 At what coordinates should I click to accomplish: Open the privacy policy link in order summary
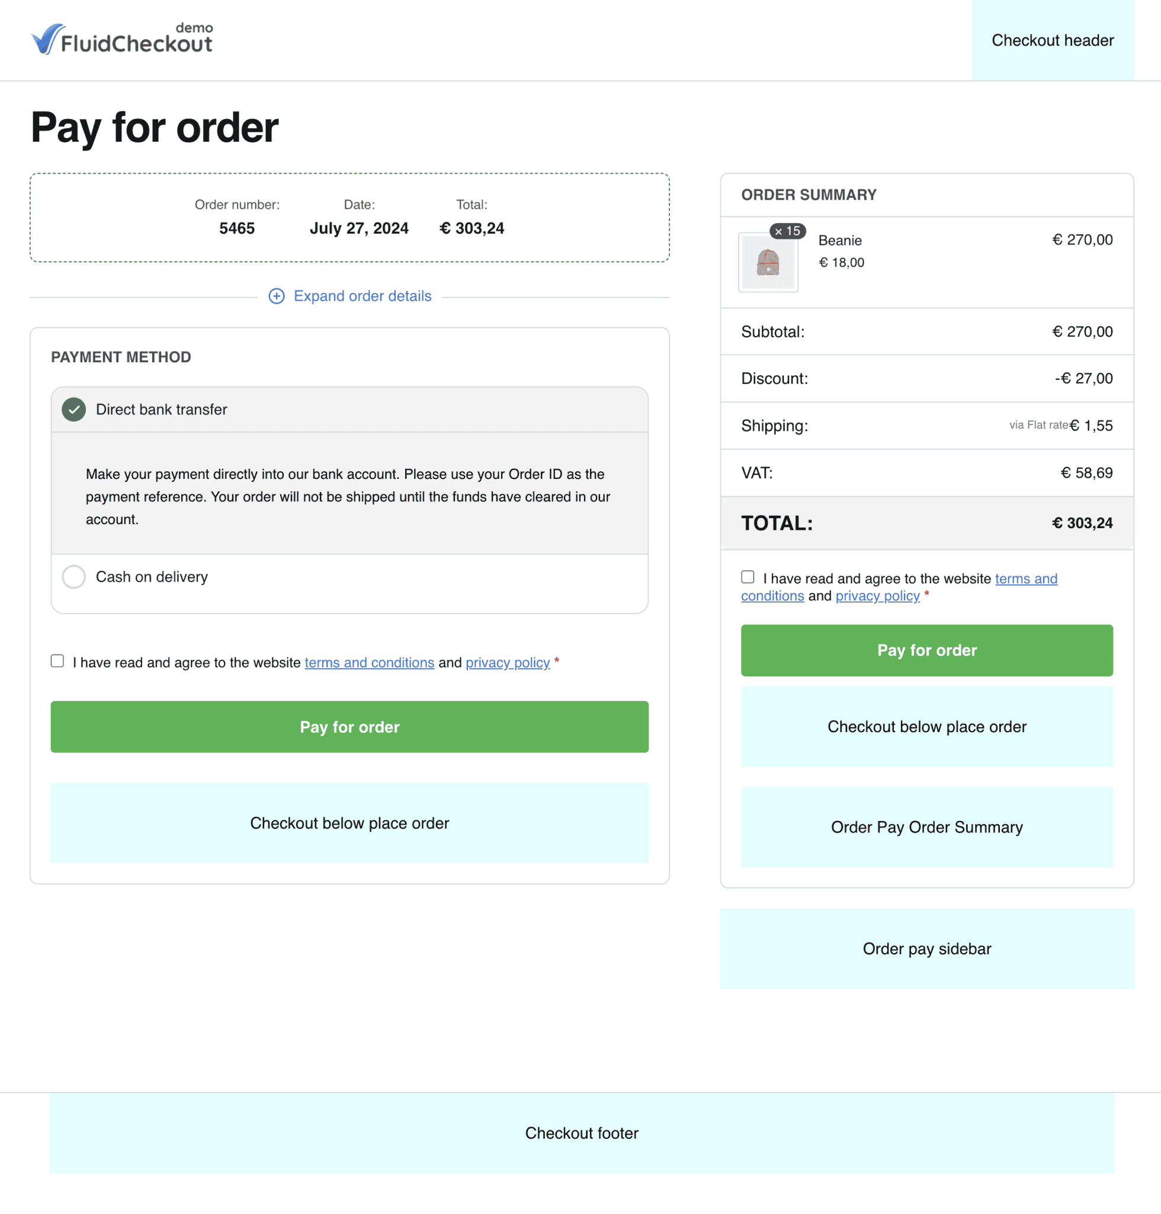(877, 596)
